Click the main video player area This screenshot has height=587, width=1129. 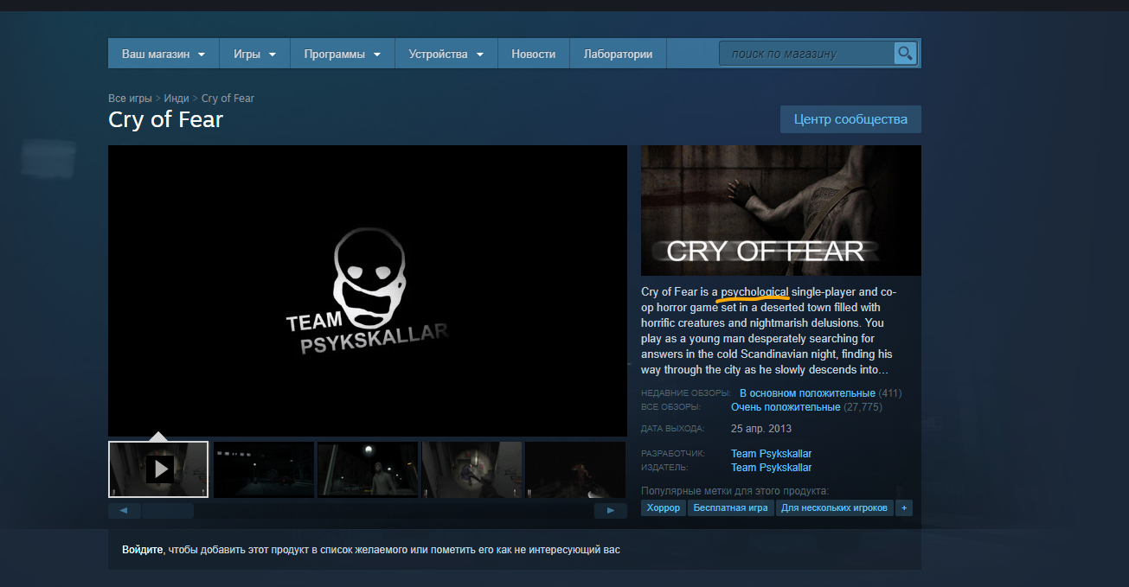click(368, 290)
